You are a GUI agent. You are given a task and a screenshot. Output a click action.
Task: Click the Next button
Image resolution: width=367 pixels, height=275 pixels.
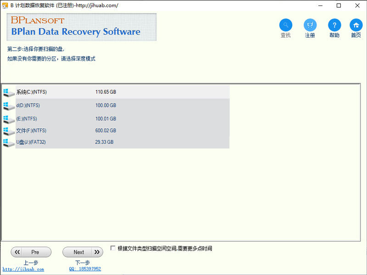pos(83,252)
